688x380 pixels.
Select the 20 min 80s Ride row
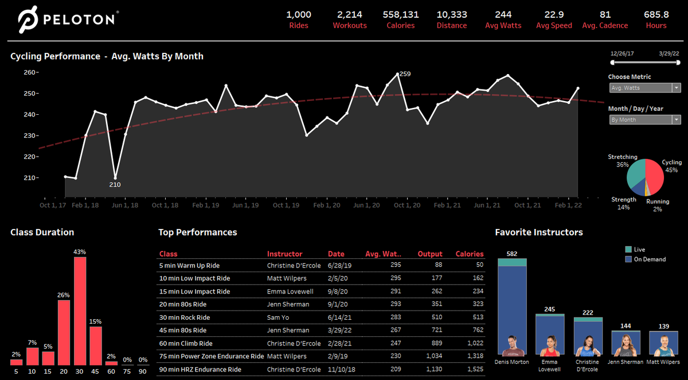tap(321, 304)
